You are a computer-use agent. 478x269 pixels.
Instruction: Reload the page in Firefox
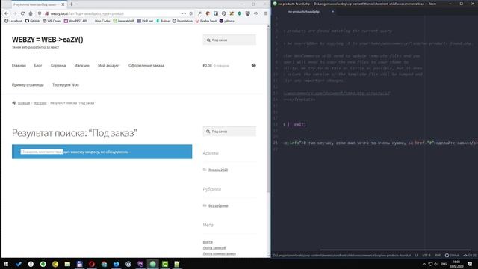click(x=22, y=13)
